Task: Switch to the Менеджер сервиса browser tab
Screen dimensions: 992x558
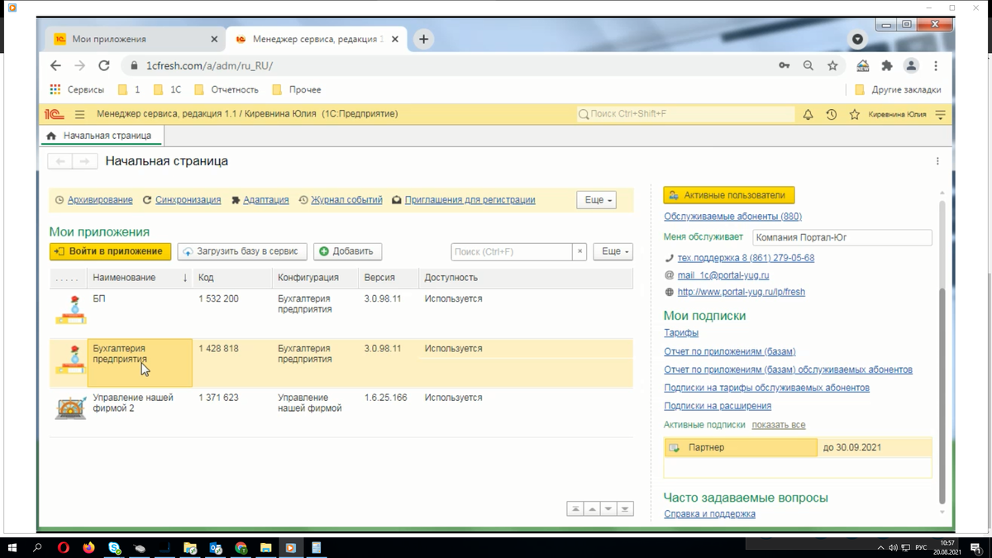Action: pyautogui.click(x=316, y=39)
